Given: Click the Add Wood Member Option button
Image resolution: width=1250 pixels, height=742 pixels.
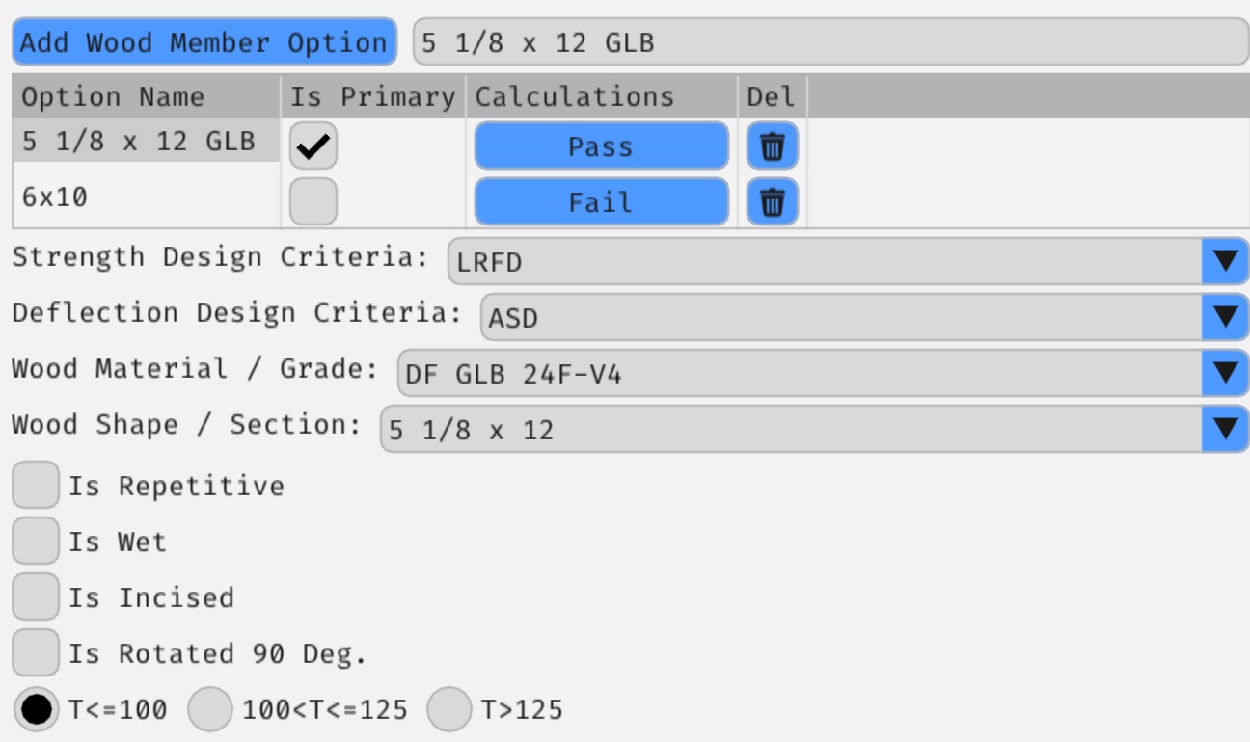Looking at the screenshot, I should click(204, 41).
